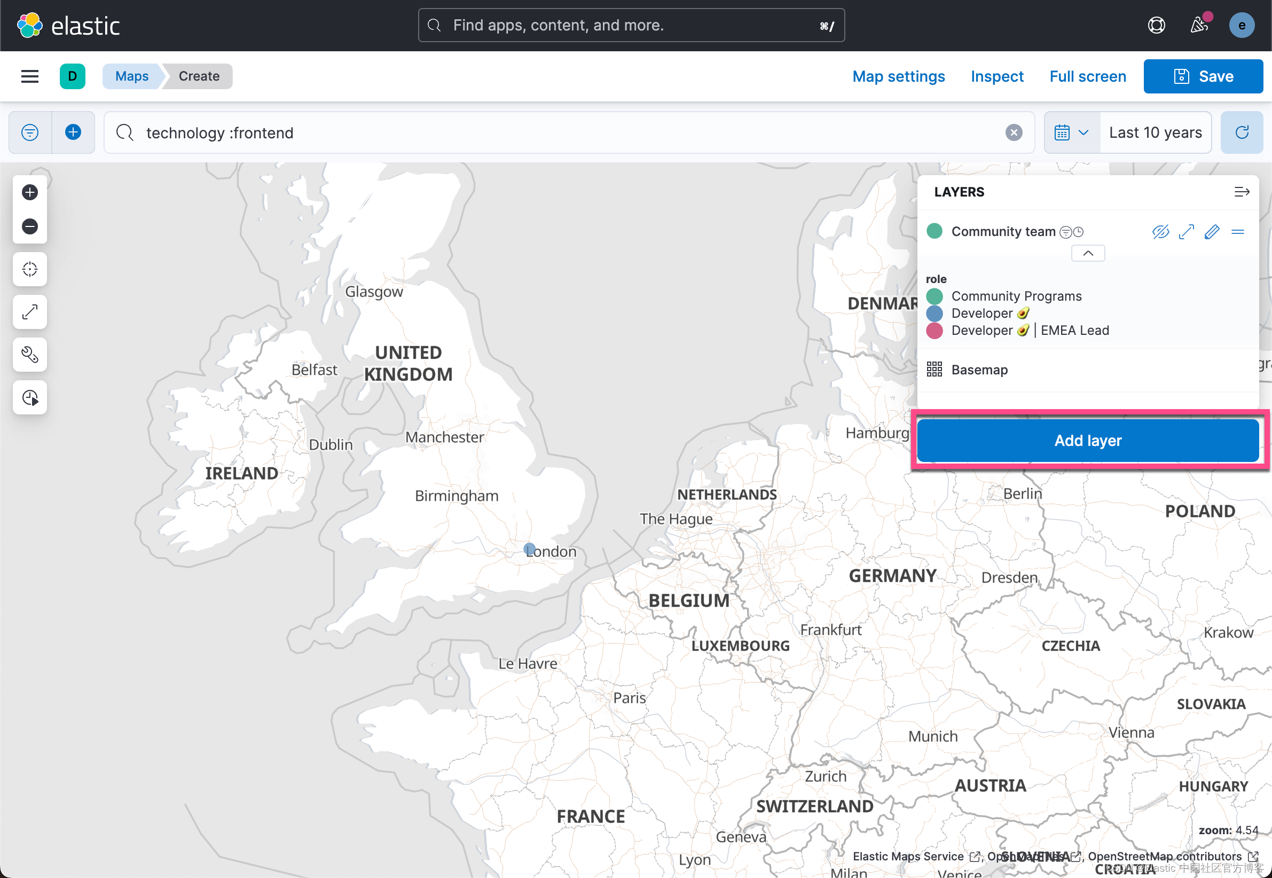Open Map settings
The height and width of the screenshot is (878, 1272).
click(898, 76)
